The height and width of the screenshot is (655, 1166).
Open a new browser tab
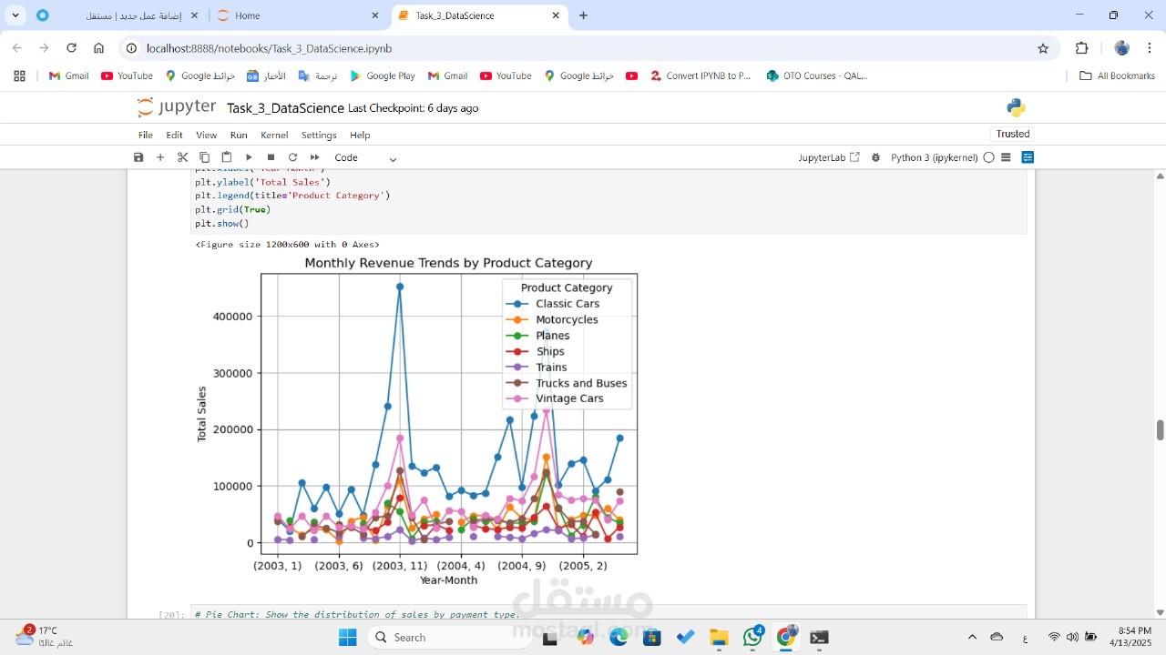584,15
